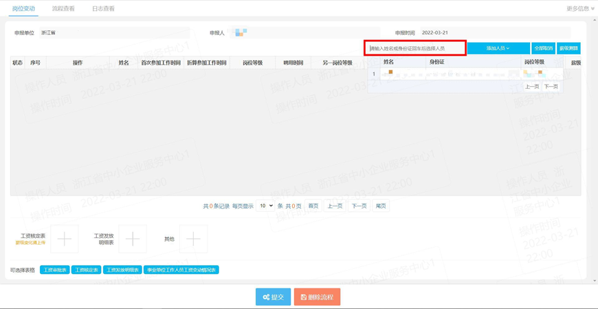The height and width of the screenshot is (309, 598).
Task: Switch to the 流程查看 tab
Action: [63, 8]
